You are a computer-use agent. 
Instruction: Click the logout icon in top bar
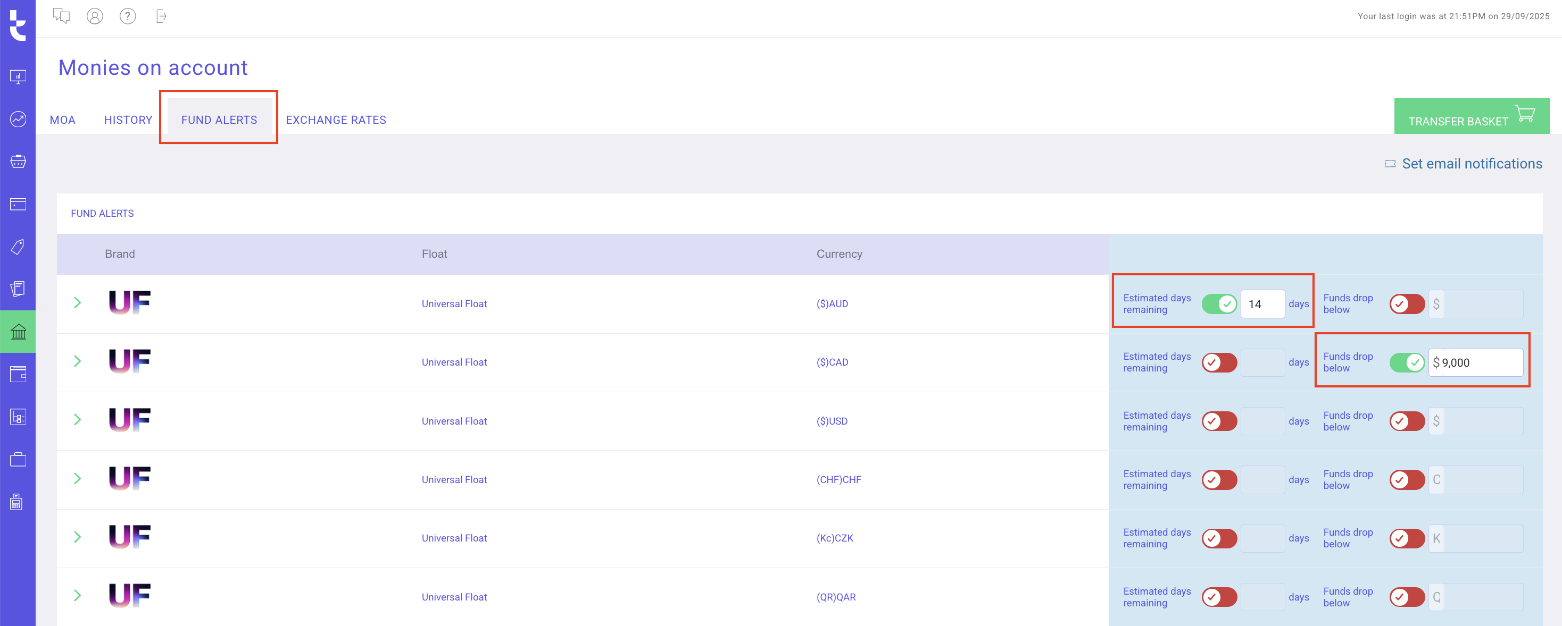pos(161,16)
